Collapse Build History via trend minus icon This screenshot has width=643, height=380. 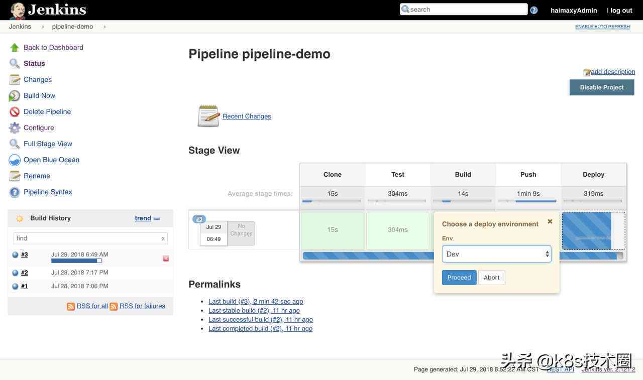pos(157,219)
